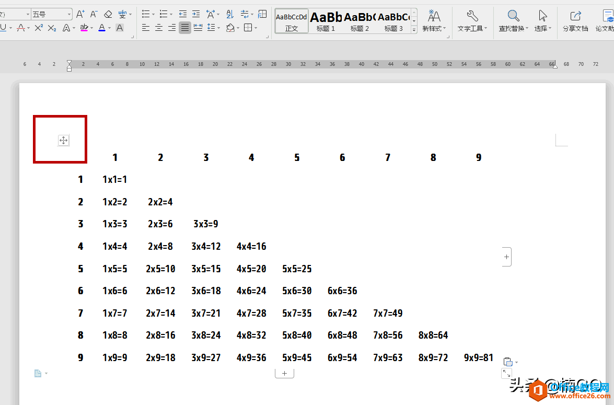
Task: Center align the text
Action: pos(159,28)
